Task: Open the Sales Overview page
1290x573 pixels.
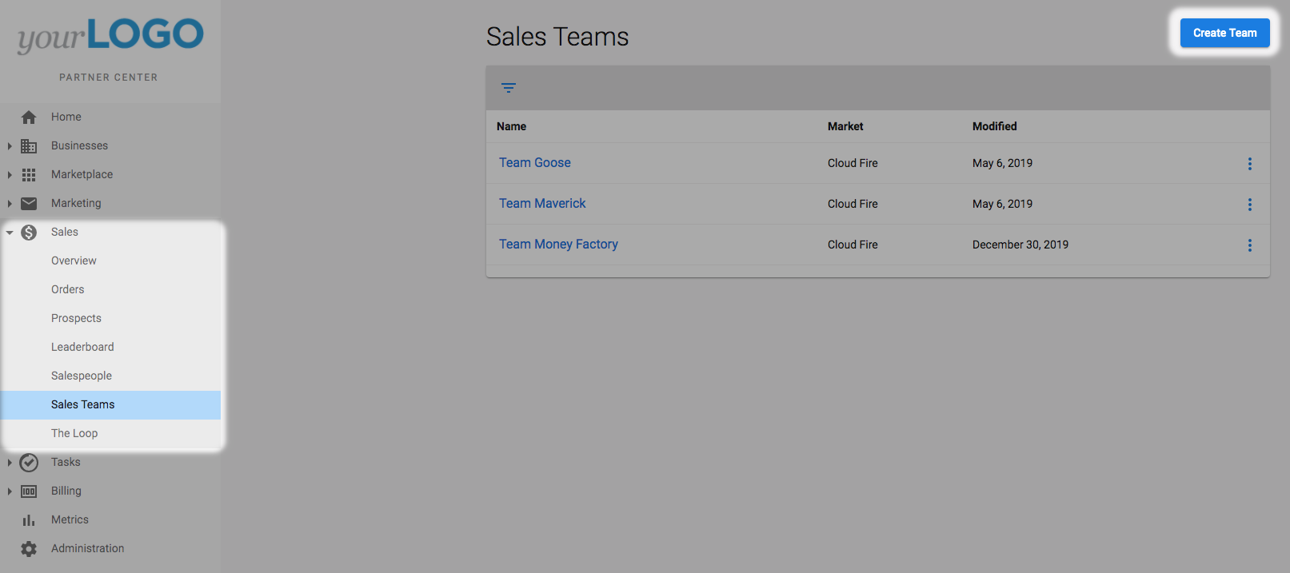Action: [74, 261]
